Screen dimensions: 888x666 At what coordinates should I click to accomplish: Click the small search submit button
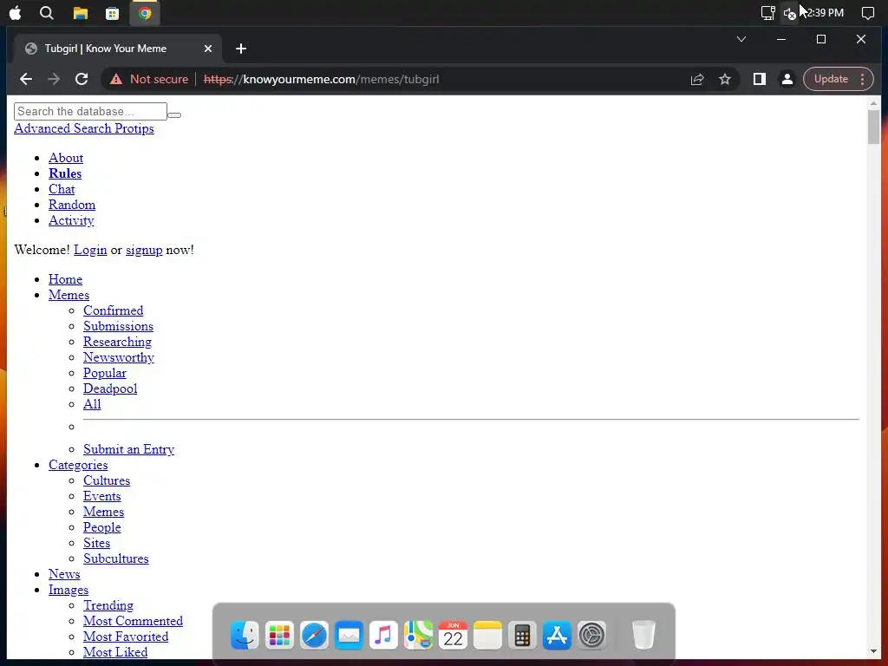(174, 115)
